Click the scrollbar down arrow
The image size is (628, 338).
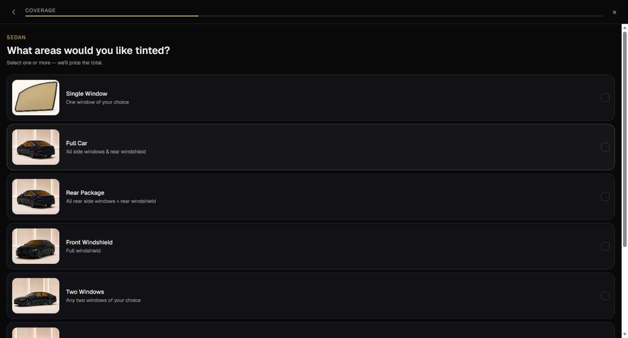[625, 335]
